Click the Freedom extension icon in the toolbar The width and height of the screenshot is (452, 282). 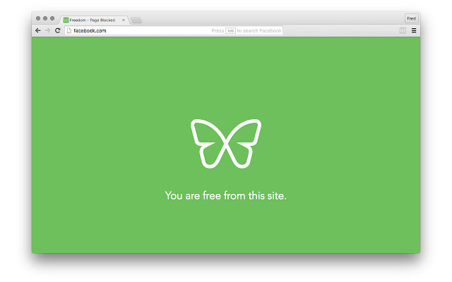tap(403, 30)
